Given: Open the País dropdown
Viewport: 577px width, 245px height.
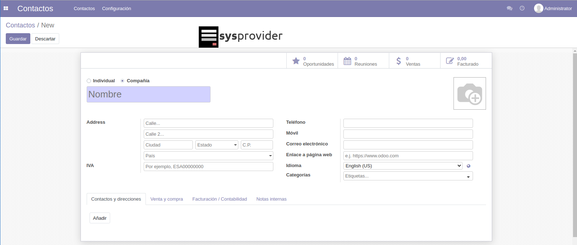Looking at the screenshot, I should point(208,156).
